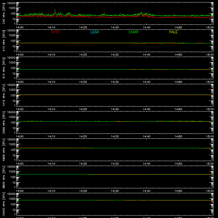Select the 410 MHz [SFU] axis title
This screenshot has height=218, width=218.
[4, 41]
